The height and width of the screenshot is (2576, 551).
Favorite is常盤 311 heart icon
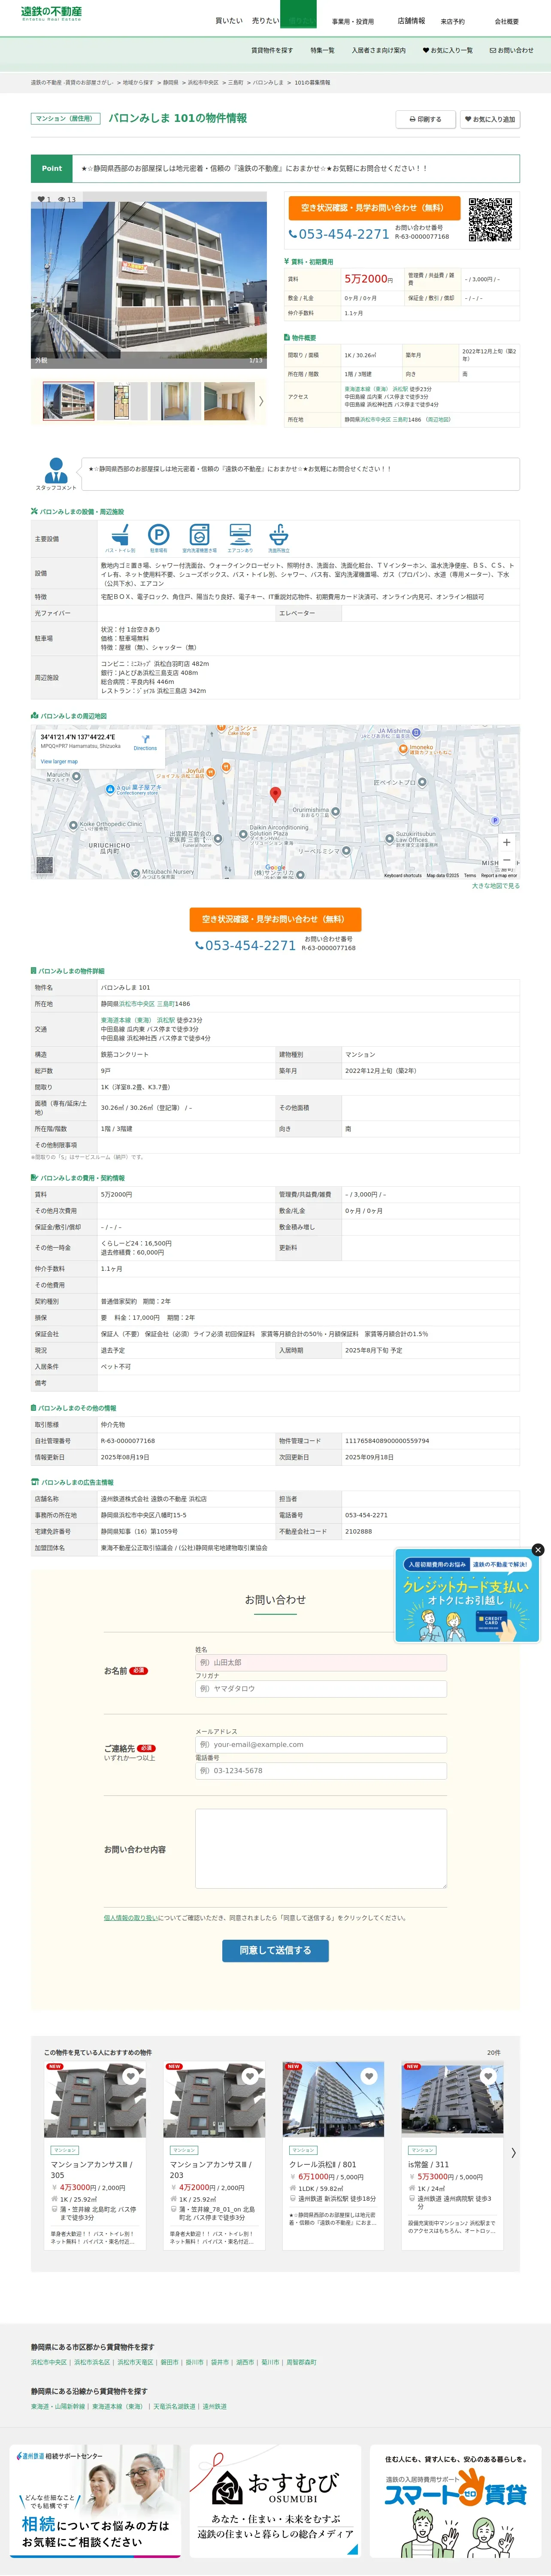click(488, 2076)
